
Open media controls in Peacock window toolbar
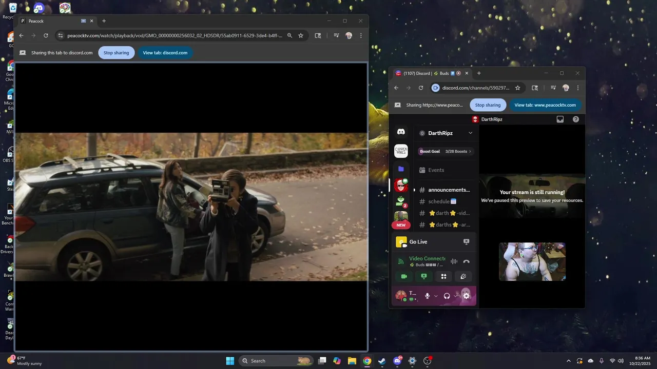point(336,35)
